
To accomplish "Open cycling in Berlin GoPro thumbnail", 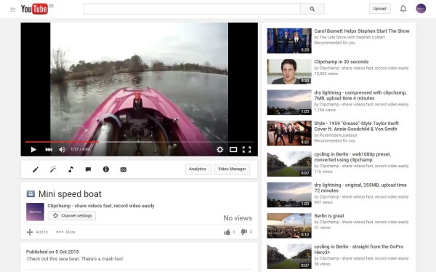I will click(x=289, y=257).
